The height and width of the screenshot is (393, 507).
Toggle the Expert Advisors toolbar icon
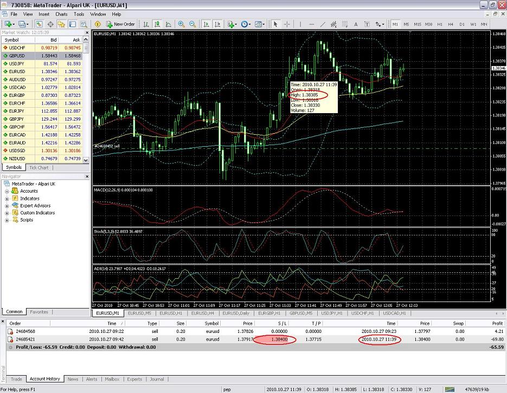98,24
